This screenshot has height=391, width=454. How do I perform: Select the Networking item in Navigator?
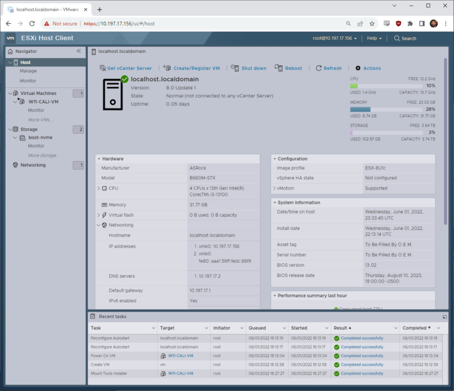click(34, 165)
